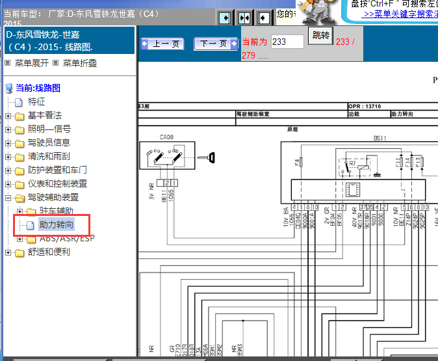Click the folder icon for 照明—信号
This screenshot has width=438, height=361.
(x=19, y=129)
